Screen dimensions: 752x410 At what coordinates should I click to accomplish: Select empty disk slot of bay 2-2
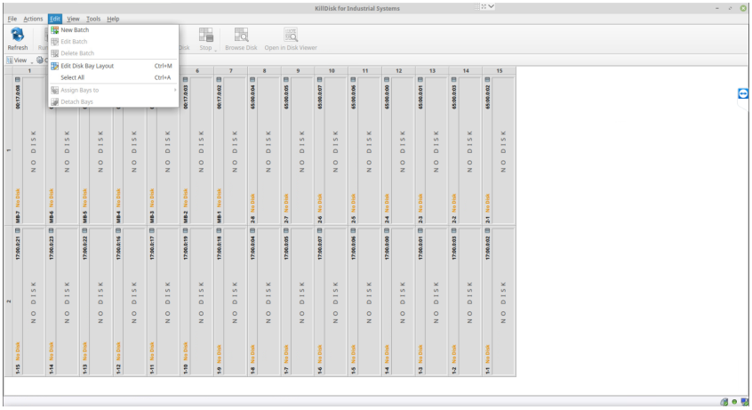click(x=469, y=150)
